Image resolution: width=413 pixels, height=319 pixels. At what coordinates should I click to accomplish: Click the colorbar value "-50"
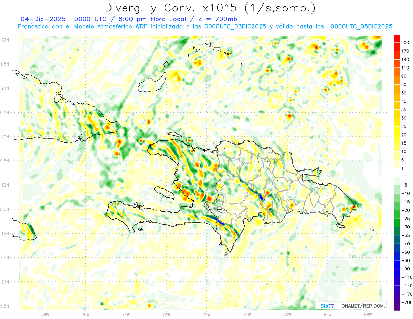coord(405,252)
